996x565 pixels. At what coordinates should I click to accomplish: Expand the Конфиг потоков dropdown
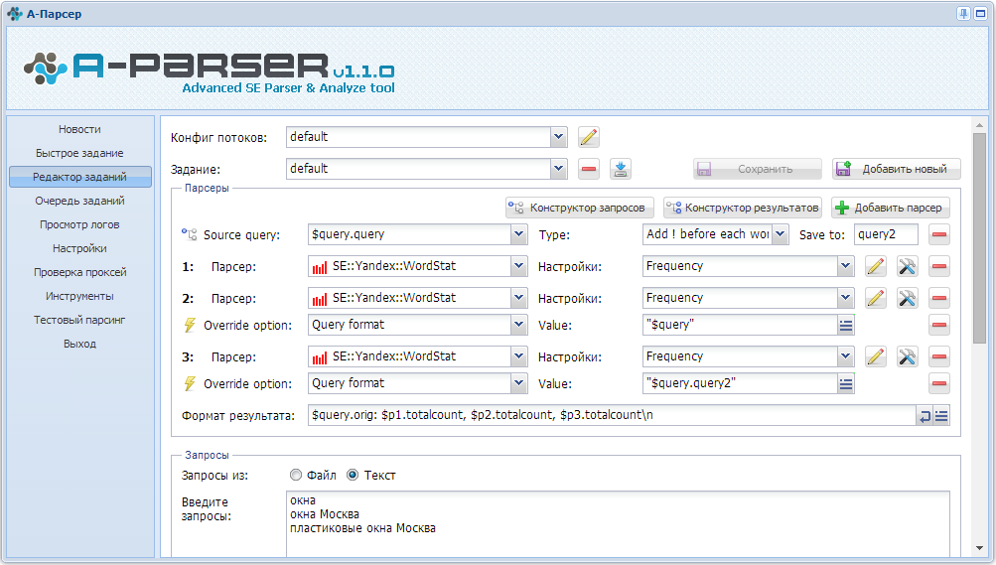pyautogui.click(x=558, y=137)
